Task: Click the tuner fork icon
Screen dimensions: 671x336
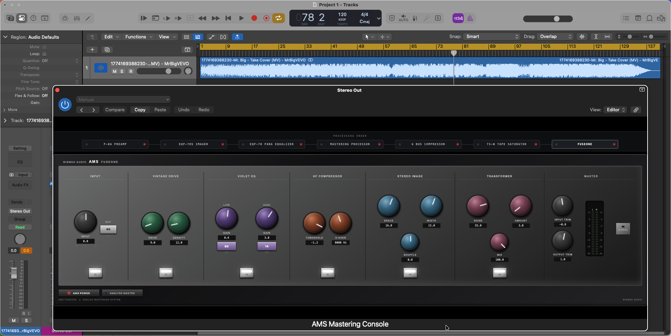Action: point(426,18)
